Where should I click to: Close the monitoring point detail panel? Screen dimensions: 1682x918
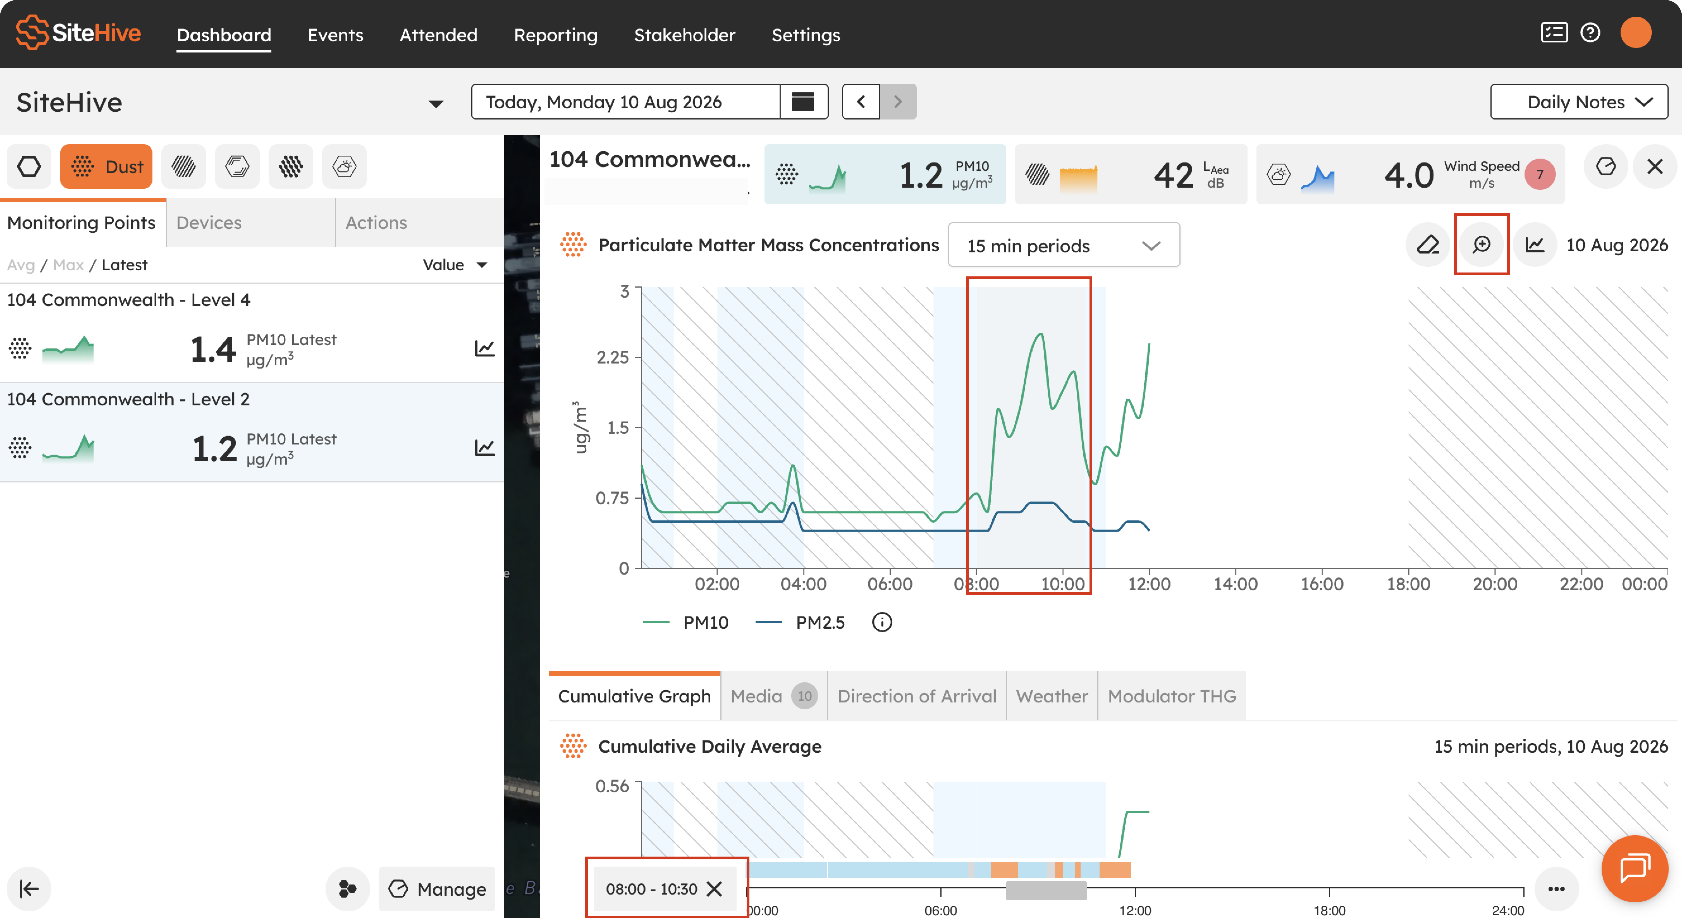[x=1655, y=166]
